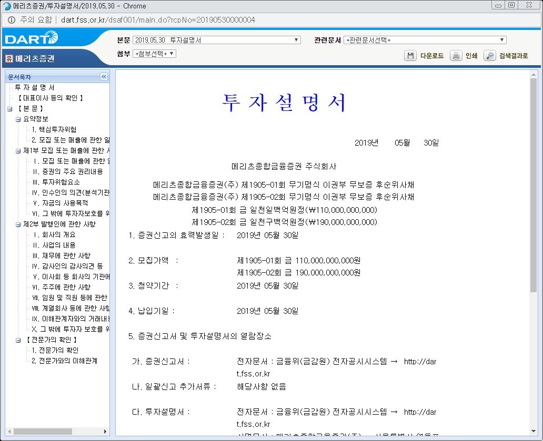
Task: Click the 인쇄 button
Action: coord(471,56)
